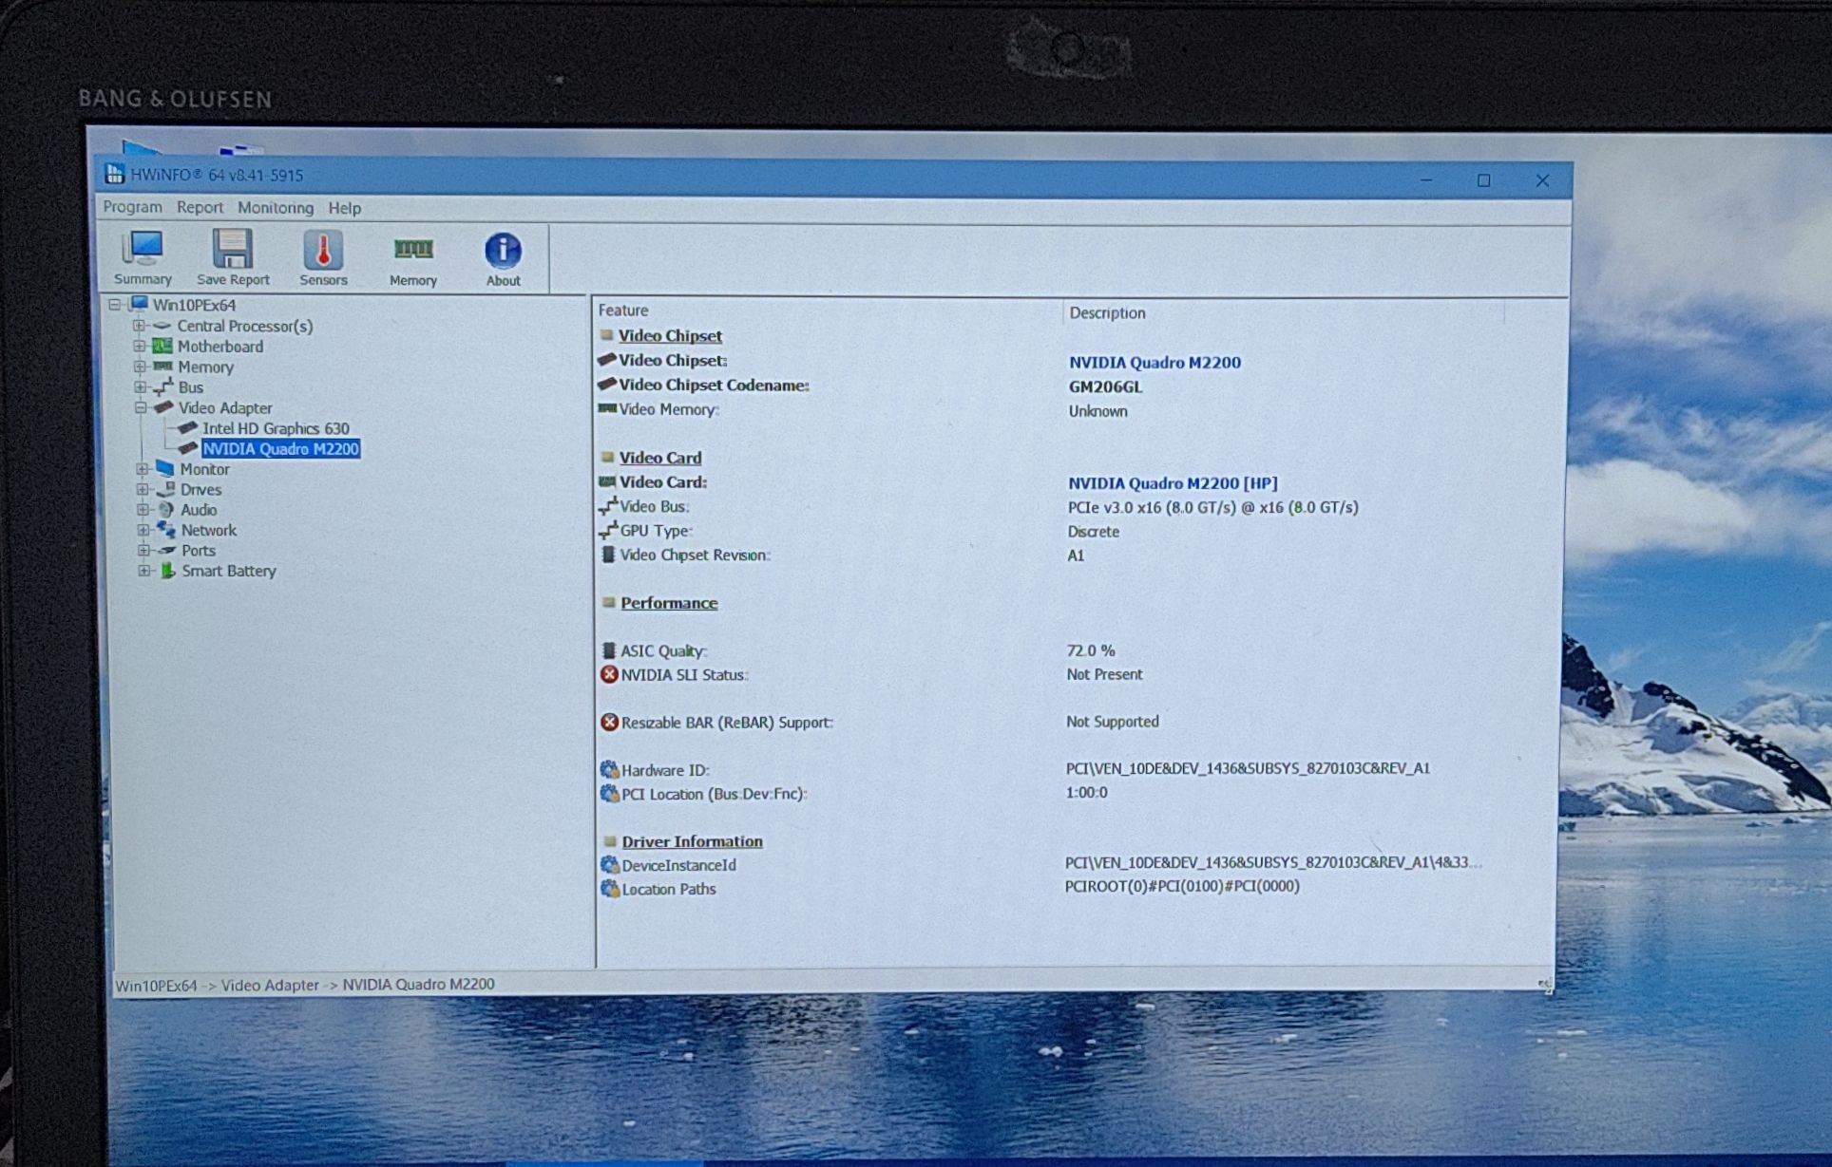This screenshot has width=1832, height=1167.
Task: Click the Resizable BAR red X icon
Action: pos(610,722)
